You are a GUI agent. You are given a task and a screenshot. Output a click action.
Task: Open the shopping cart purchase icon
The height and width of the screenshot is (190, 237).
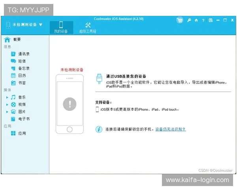pos(180,20)
